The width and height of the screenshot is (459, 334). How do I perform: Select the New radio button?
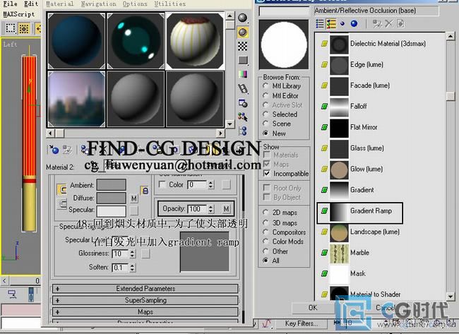(x=266, y=133)
